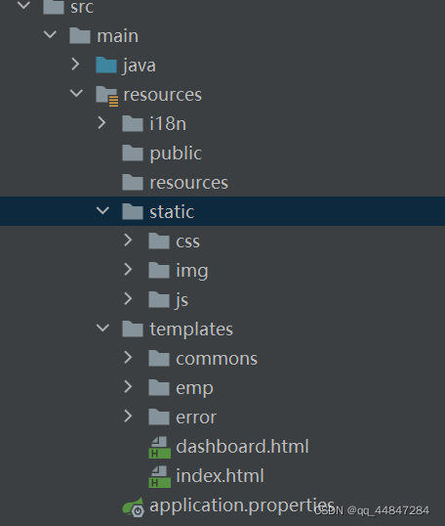Expand the error folder arrow
Viewport: 445px width, 526px height.
[x=128, y=416]
